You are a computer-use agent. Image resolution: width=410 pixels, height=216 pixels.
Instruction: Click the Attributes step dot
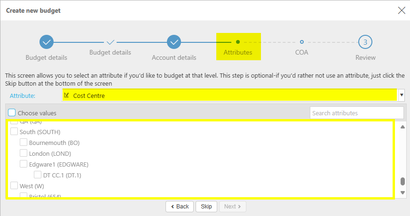(238, 42)
